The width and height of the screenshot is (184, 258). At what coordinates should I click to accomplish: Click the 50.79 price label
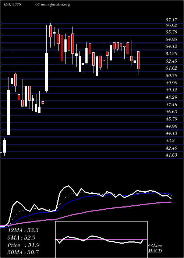pos(171,76)
